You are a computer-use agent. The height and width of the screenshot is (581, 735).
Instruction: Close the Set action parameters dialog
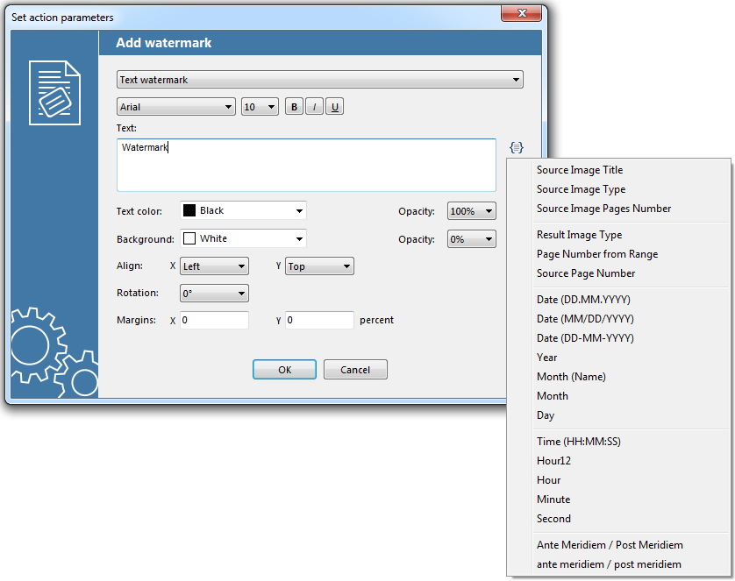[x=522, y=15]
